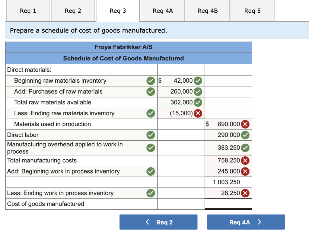Screen dimensions: 309x239
Task: Click the Cost of goods manufactured label
Action: point(46,204)
